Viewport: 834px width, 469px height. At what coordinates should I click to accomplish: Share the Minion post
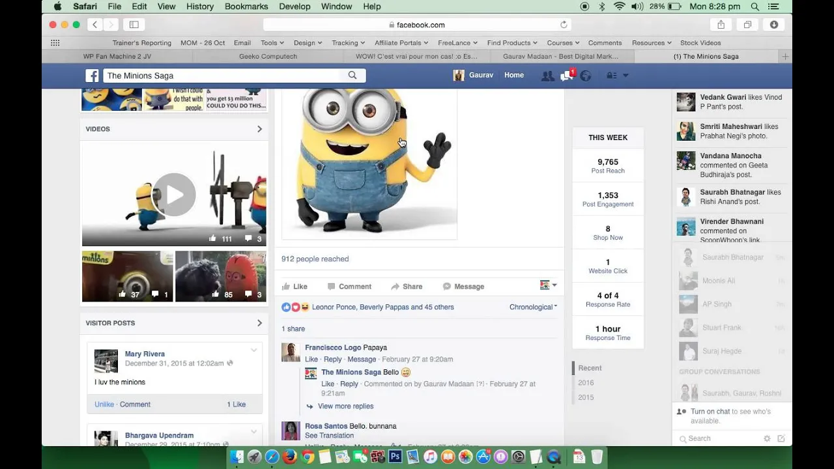(407, 287)
